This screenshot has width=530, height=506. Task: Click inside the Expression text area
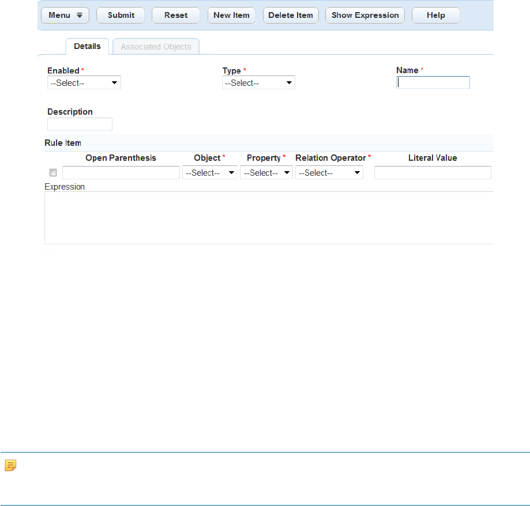tap(269, 218)
